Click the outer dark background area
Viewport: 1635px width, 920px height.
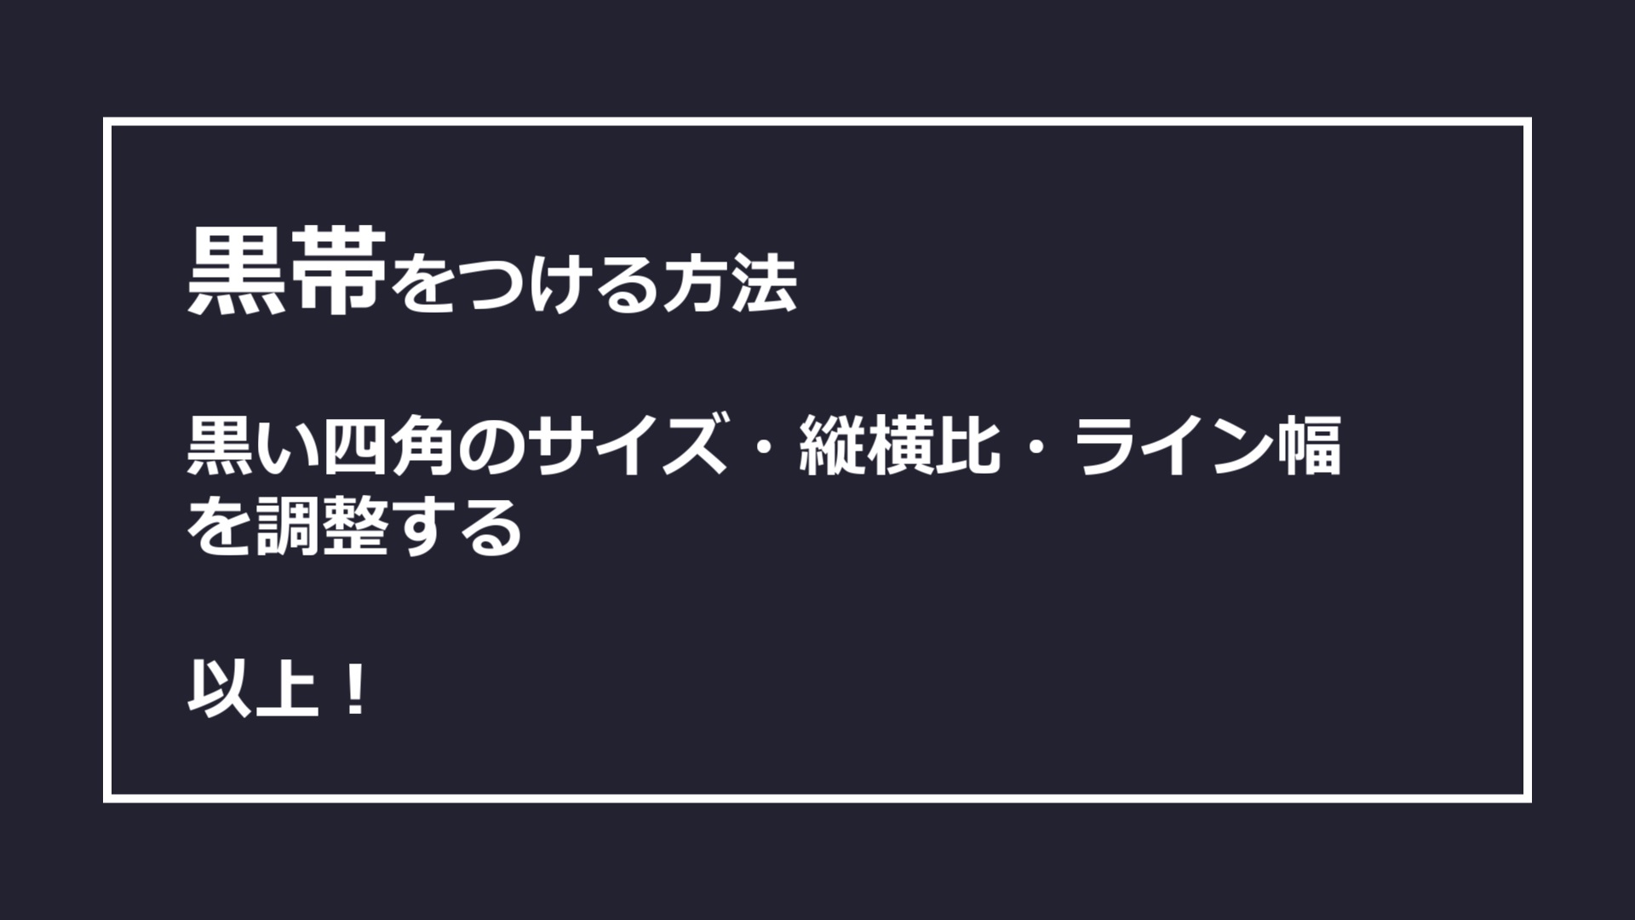[56, 56]
